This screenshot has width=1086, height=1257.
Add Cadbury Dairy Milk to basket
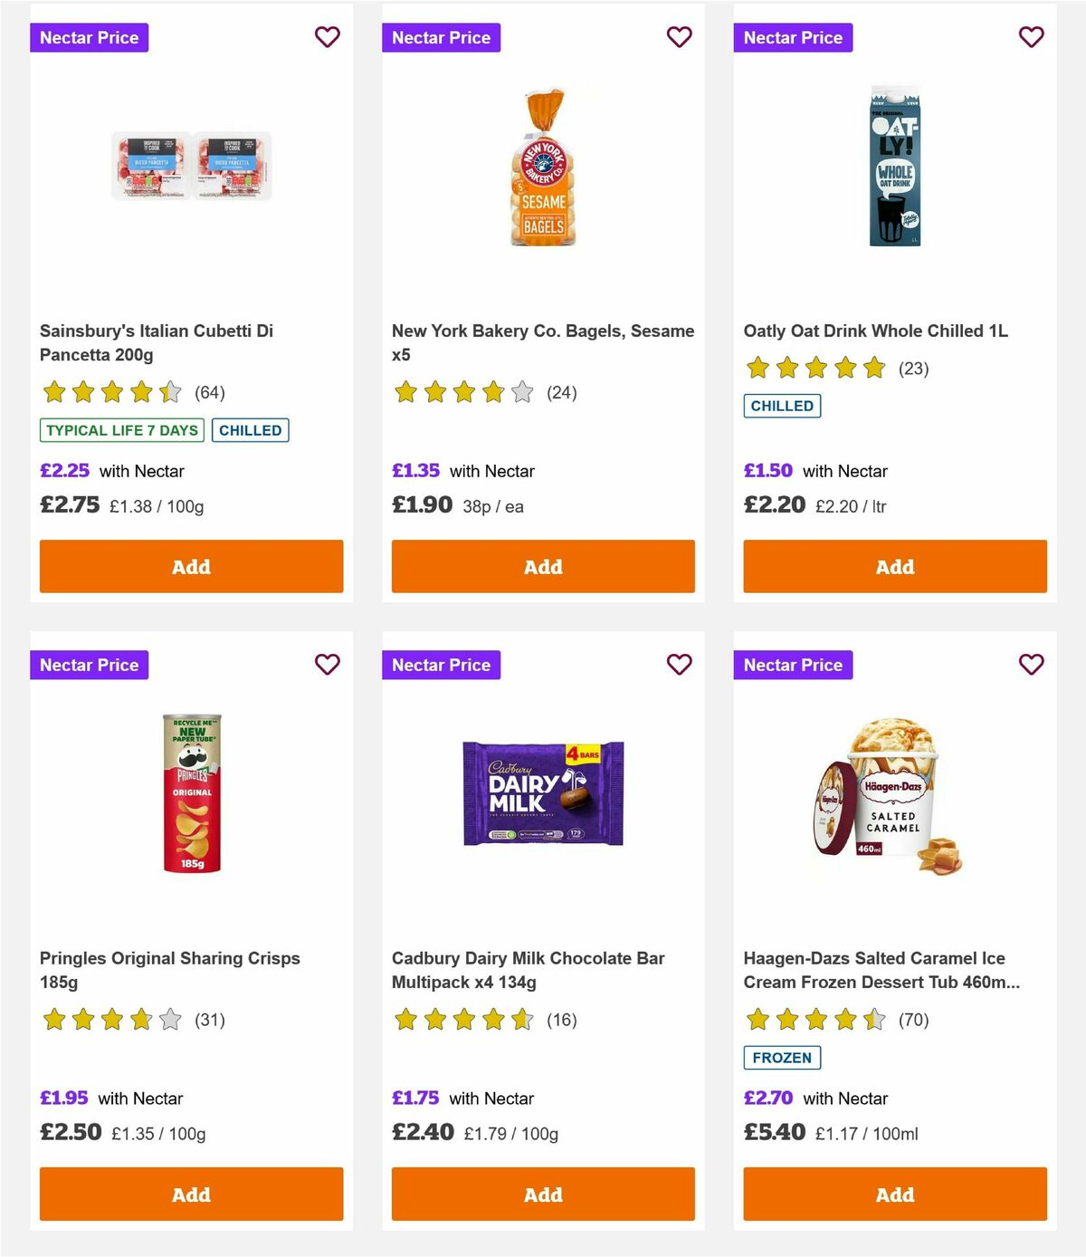point(542,1194)
